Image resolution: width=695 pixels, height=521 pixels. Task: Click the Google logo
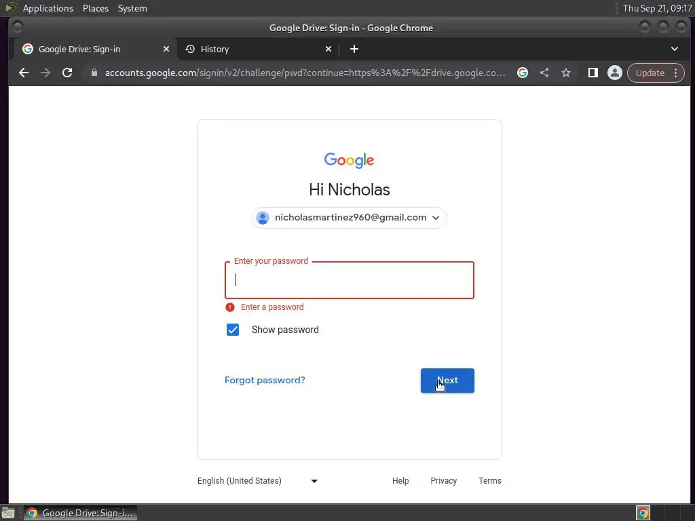350,160
